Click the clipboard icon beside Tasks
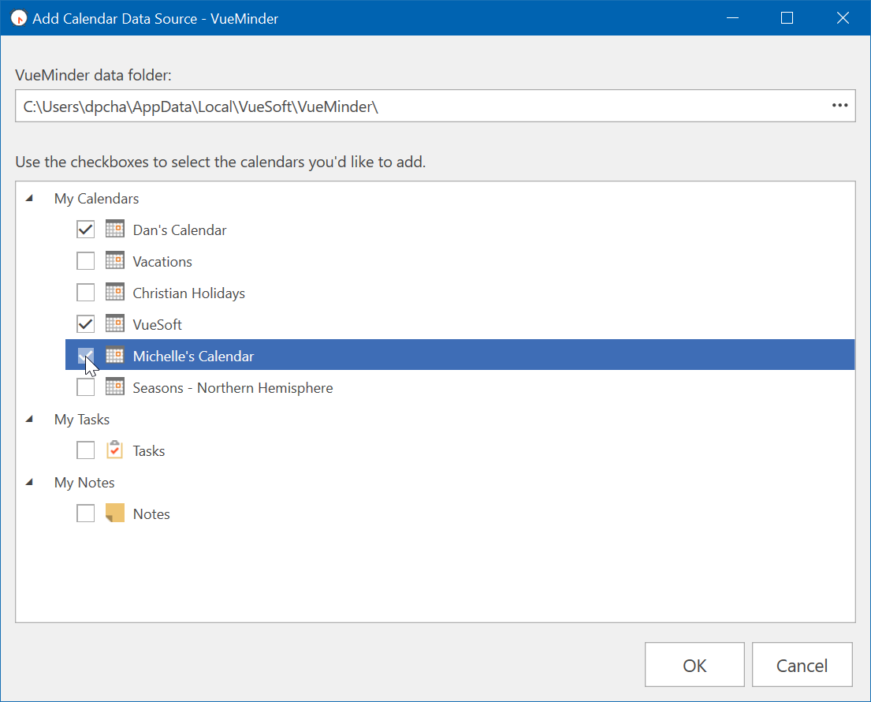 (115, 450)
